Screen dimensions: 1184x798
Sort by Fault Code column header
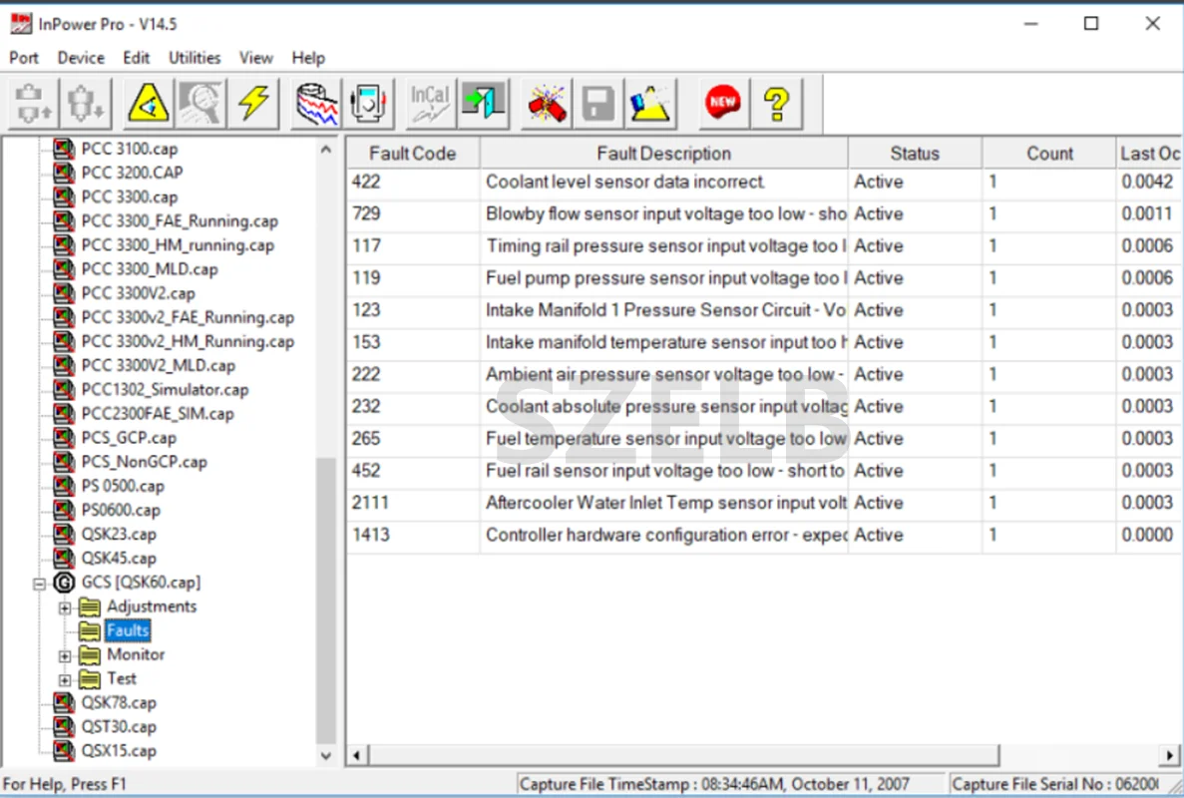click(x=412, y=154)
